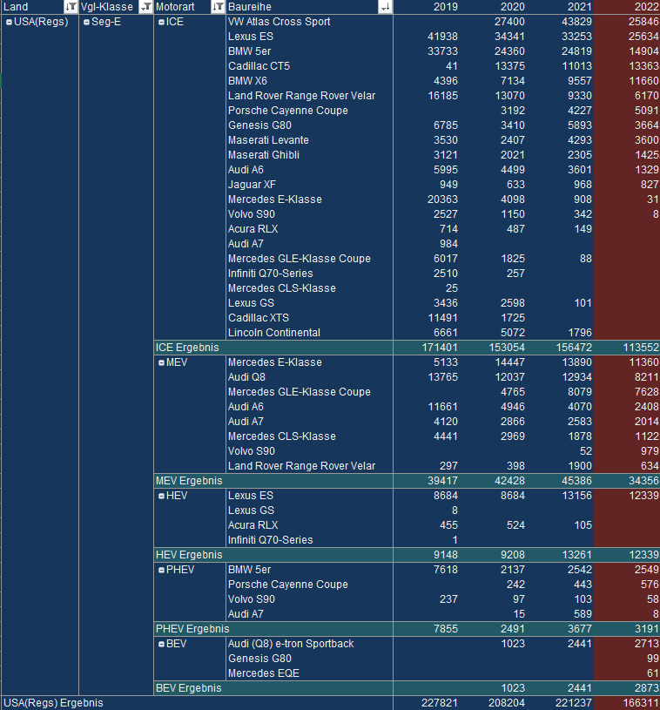Select MEV subtotal value 34356
The image size is (660, 710).
[643, 481]
